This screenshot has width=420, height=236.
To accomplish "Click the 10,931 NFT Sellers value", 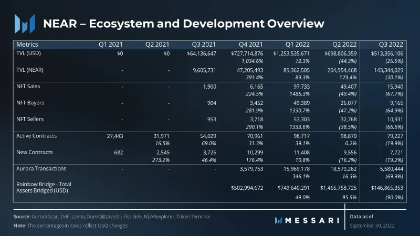I will [395, 120].
